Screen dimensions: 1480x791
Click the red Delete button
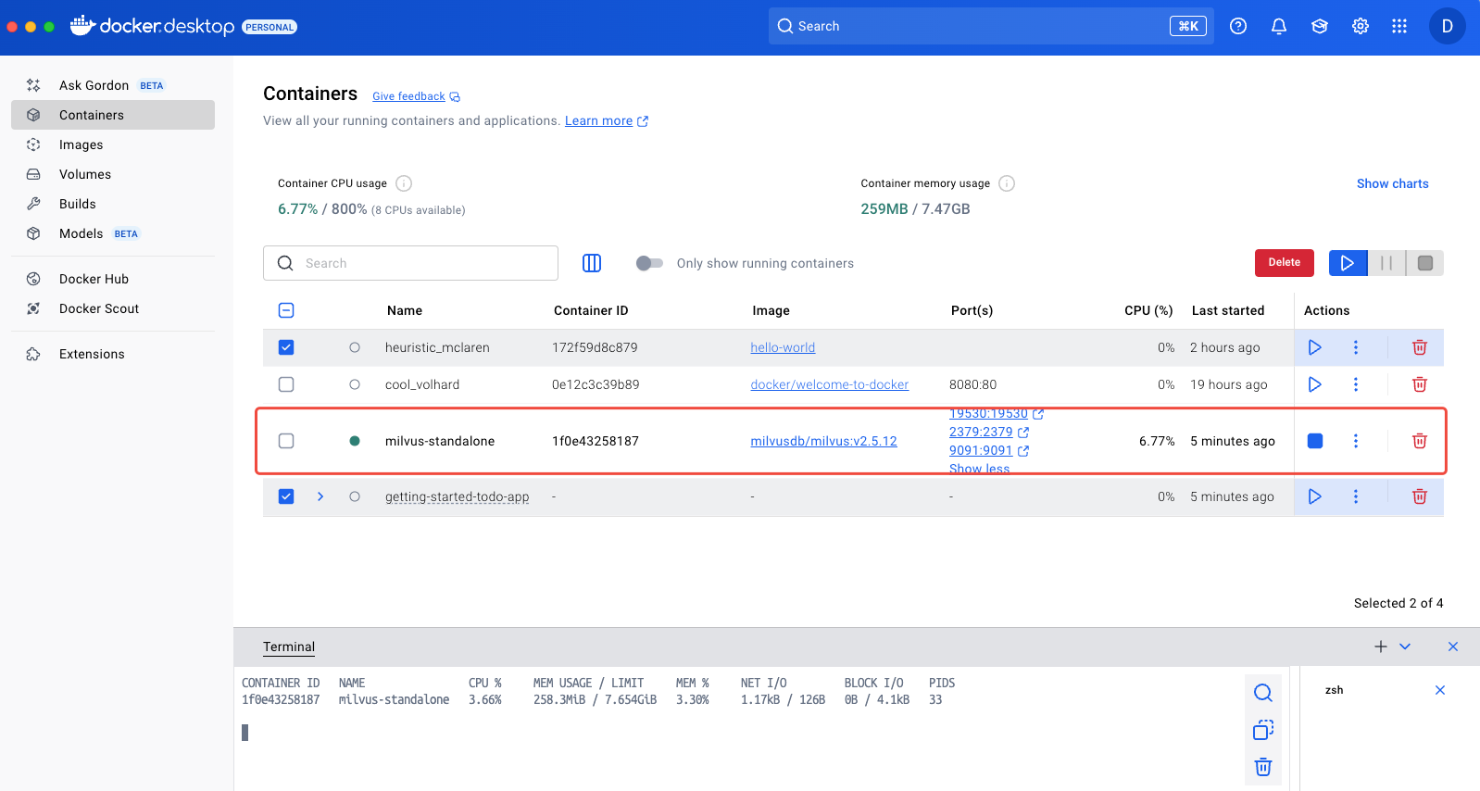(x=1285, y=263)
